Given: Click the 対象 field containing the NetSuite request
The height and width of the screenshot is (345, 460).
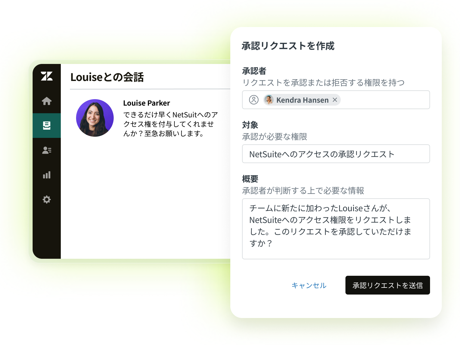Looking at the screenshot, I should click(x=336, y=154).
